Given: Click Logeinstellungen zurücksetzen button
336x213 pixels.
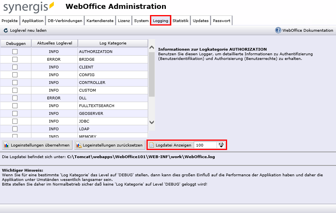Looking at the screenshot, I should (x=110, y=145).
